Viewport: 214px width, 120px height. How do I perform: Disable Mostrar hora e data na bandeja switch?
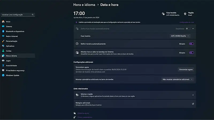coord(192,53)
